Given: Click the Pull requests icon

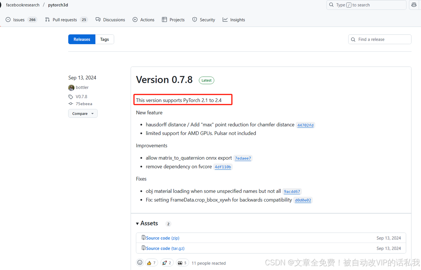Looking at the screenshot, I should (x=47, y=20).
